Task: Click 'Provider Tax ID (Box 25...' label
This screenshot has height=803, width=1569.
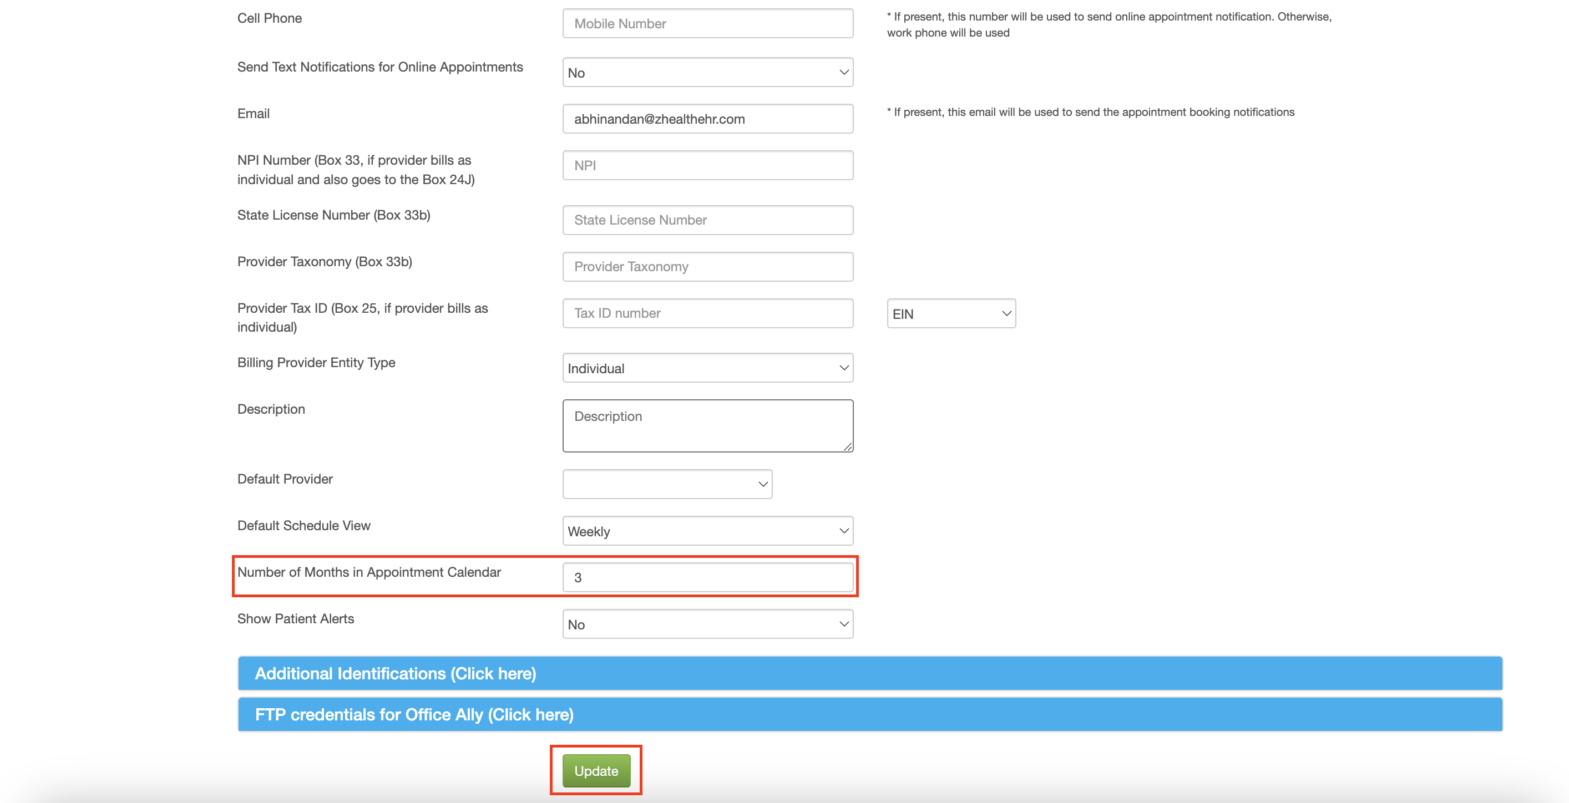Action: click(362, 318)
